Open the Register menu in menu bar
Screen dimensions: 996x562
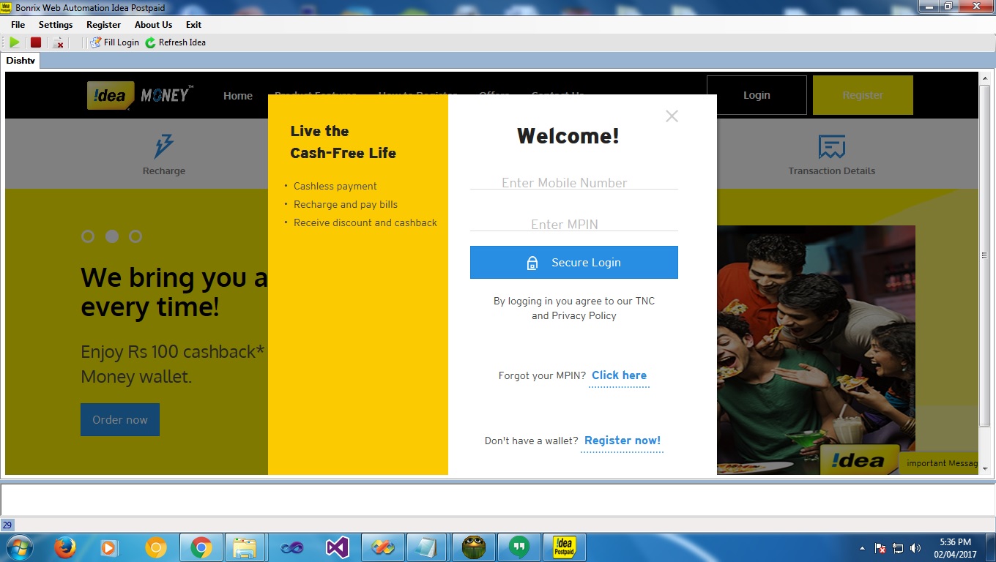click(103, 25)
